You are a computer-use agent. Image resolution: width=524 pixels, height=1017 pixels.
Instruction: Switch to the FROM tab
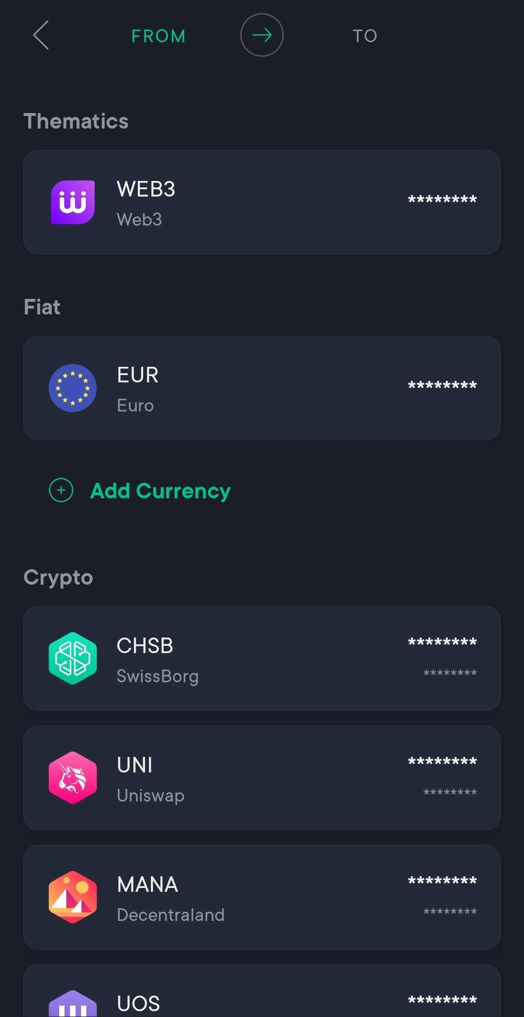(159, 36)
